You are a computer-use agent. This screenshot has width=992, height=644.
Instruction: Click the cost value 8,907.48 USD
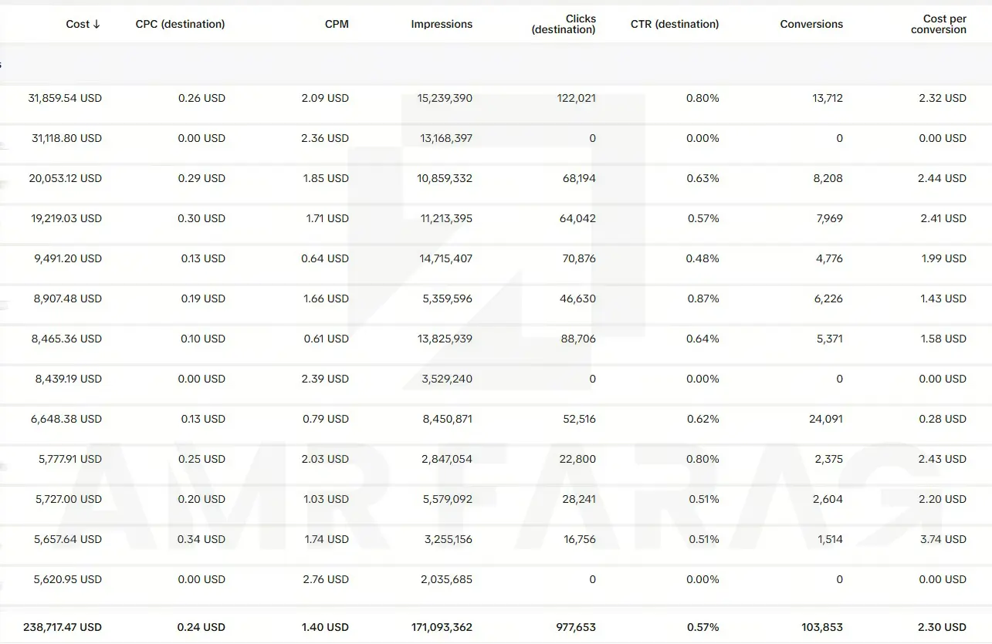pyautogui.click(x=67, y=298)
